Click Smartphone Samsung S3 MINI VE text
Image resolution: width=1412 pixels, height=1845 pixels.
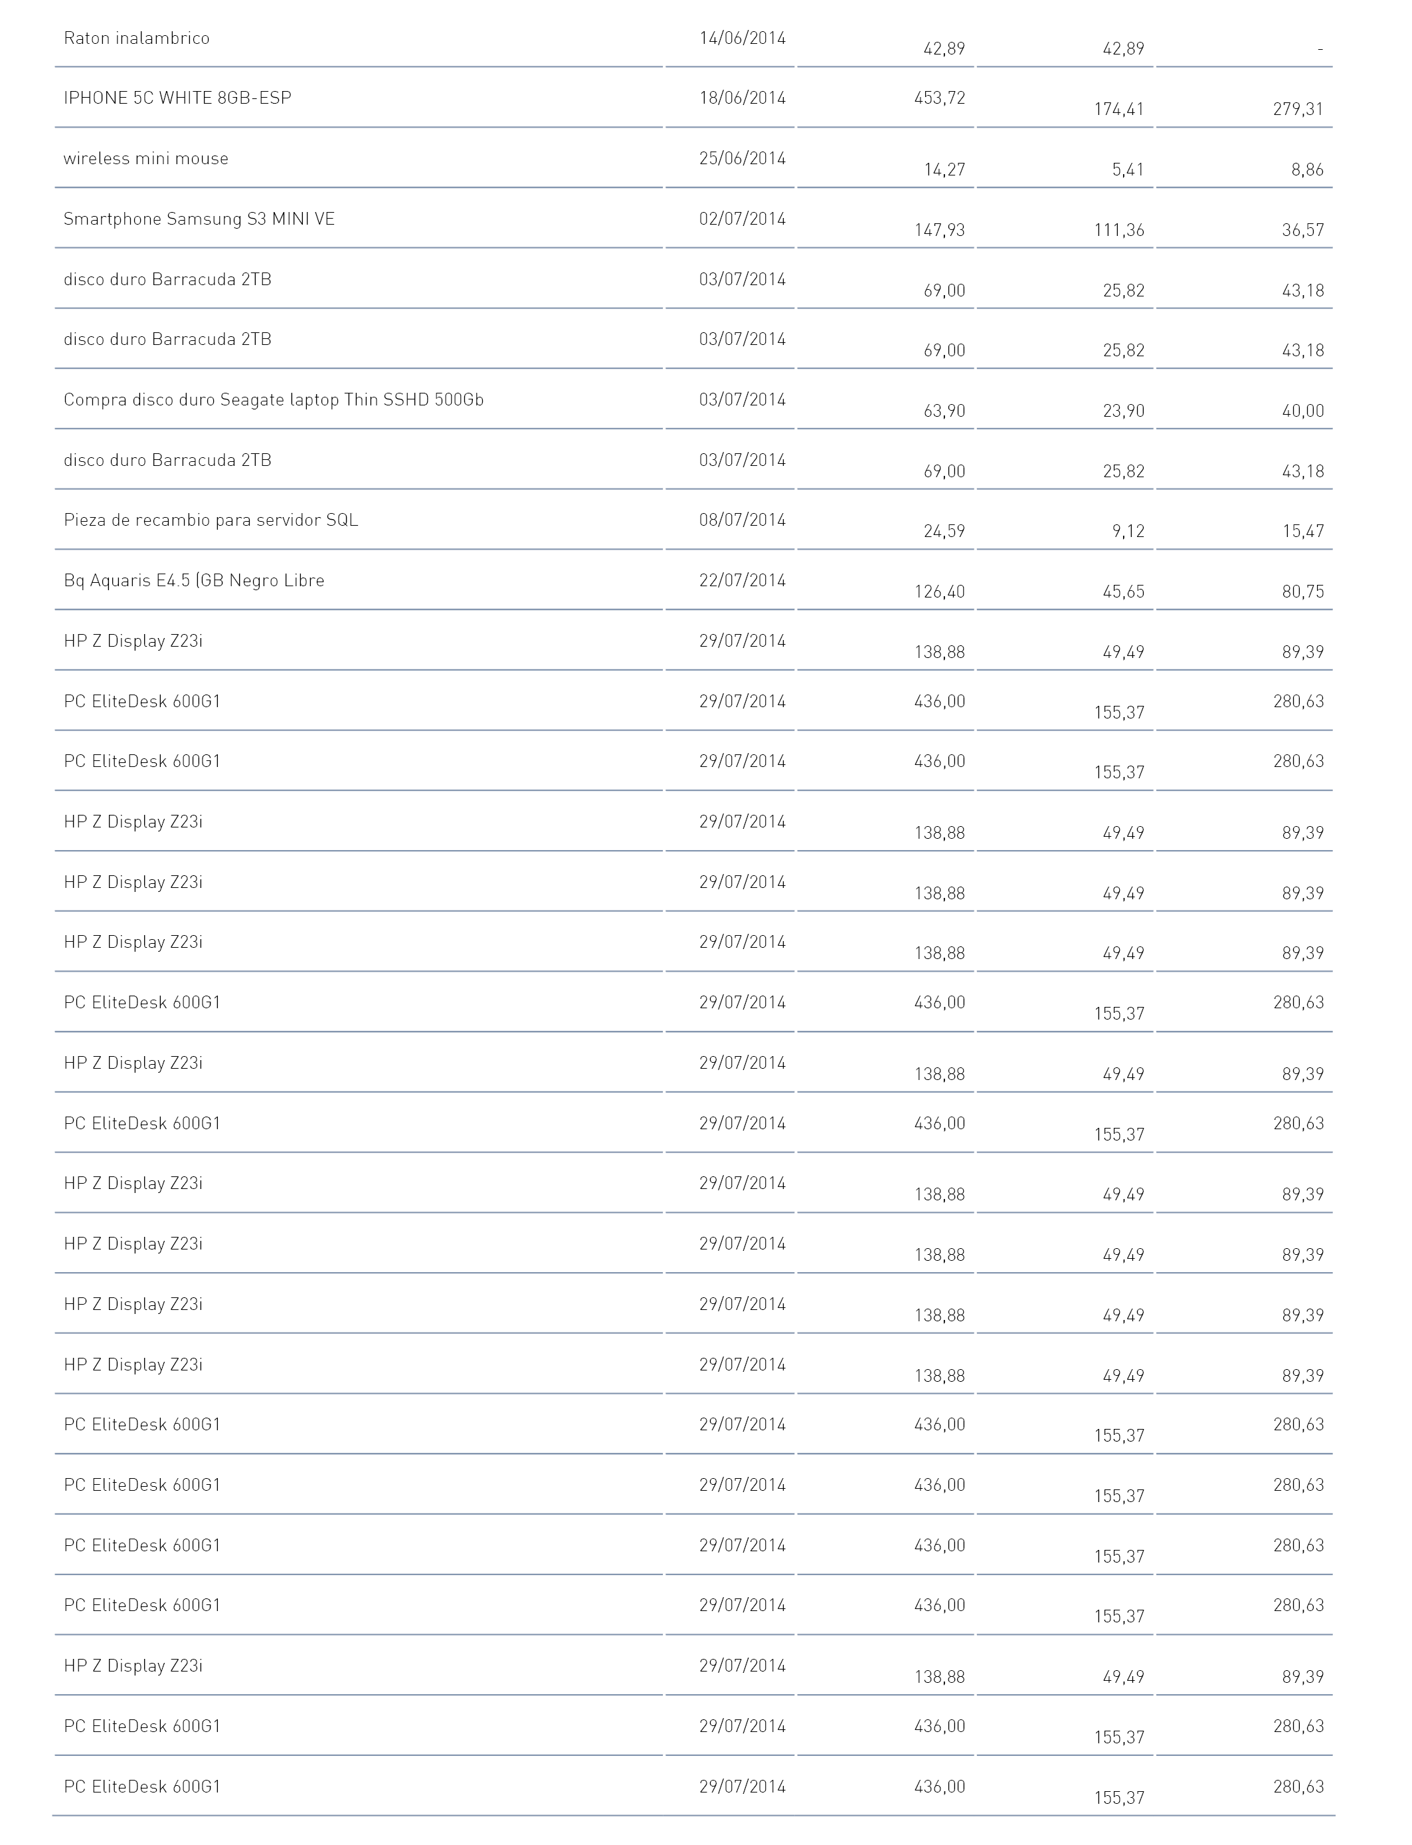coord(199,219)
